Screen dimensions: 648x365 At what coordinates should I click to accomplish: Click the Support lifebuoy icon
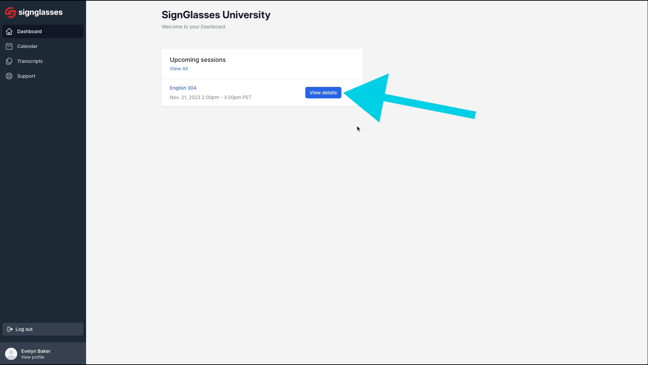pyautogui.click(x=9, y=76)
